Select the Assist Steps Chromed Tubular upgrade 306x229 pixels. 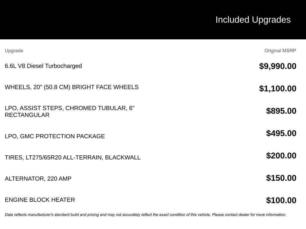(x=70, y=111)
